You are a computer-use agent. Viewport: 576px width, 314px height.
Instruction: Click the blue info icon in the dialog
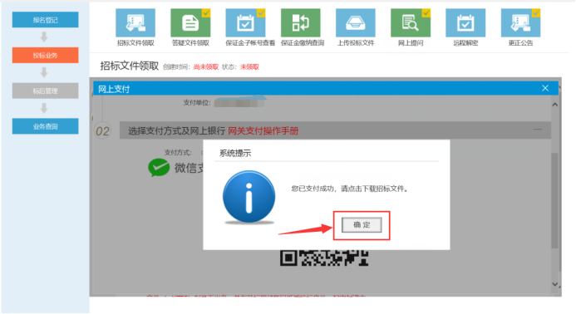point(249,197)
